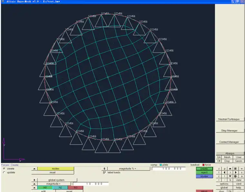This screenshot has width=245, height=192.
Task: Select the 'create' radio option
Action: tap(4, 168)
